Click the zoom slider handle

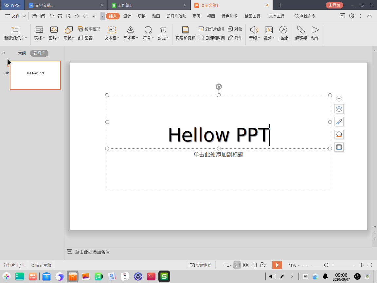click(326, 265)
